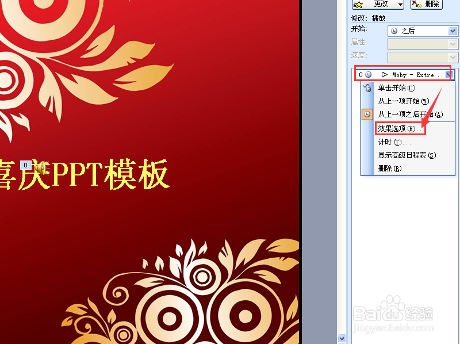The image size is (460, 344).
Task: Open the 更改 button dropdown arrow
Action: point(400,4)
